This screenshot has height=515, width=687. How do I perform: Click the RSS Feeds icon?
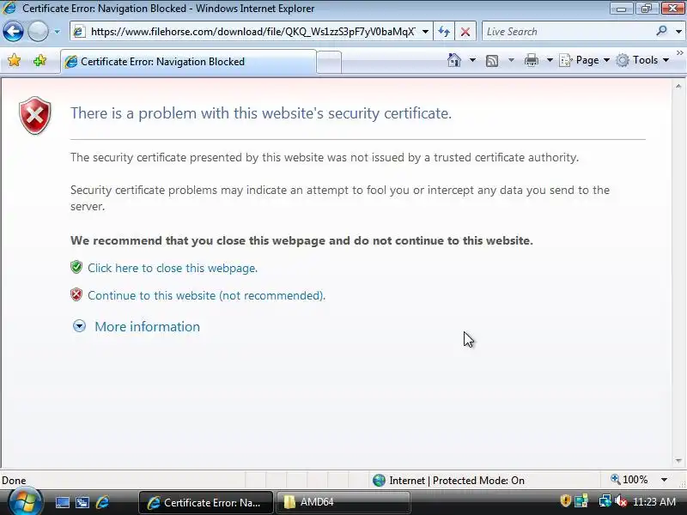click(x=492, y=60)
